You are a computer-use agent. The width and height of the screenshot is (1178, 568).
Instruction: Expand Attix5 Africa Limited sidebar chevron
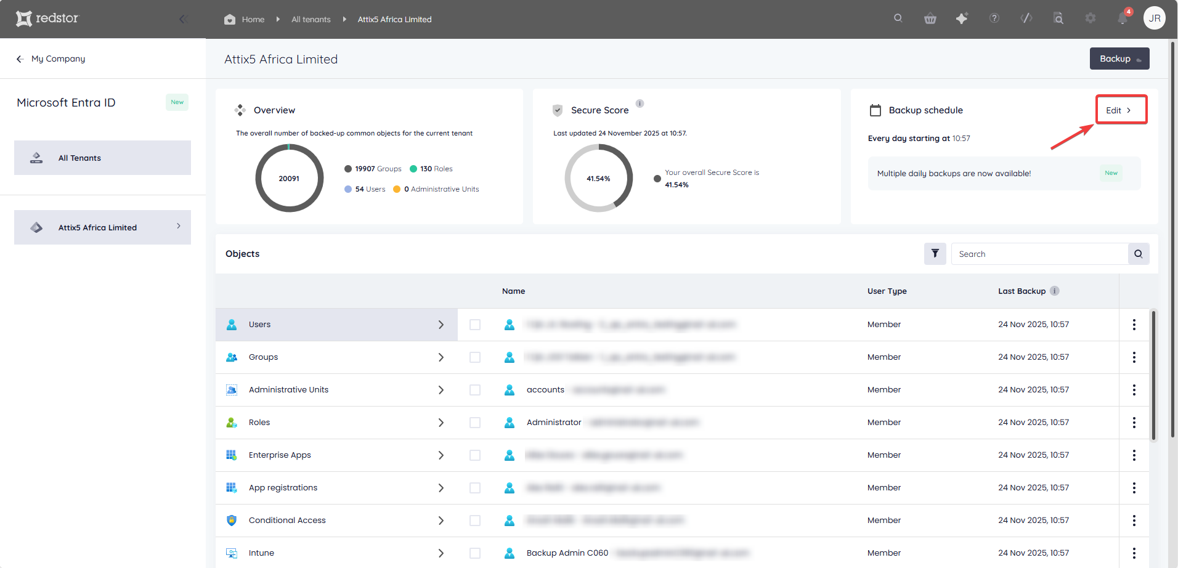[x=179, y=226]
